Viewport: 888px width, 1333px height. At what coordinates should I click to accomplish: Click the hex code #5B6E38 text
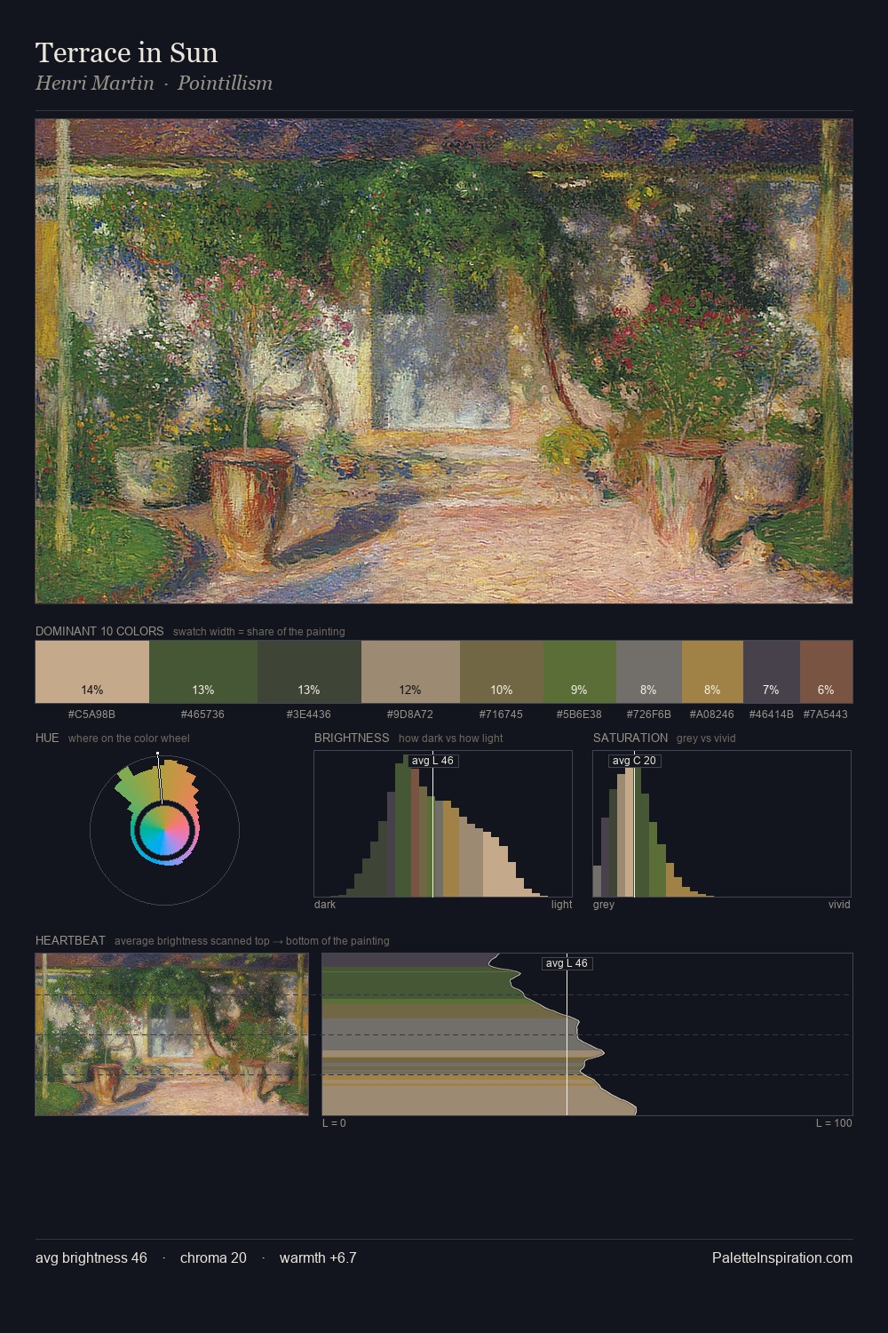(579, 714)
